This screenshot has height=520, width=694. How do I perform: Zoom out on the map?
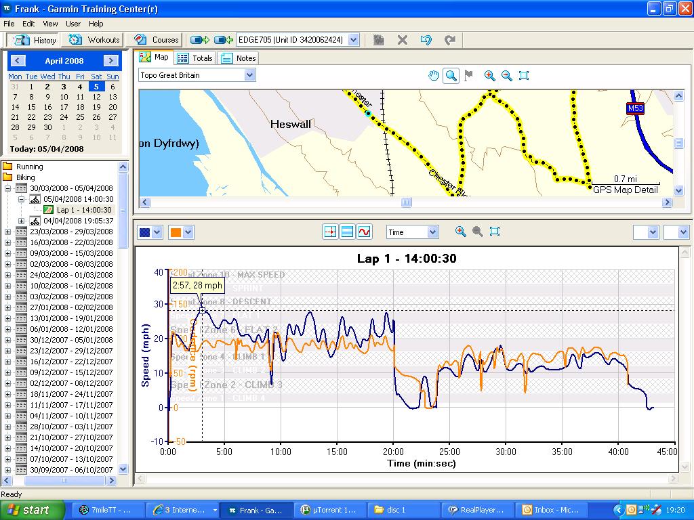point(506,76)
